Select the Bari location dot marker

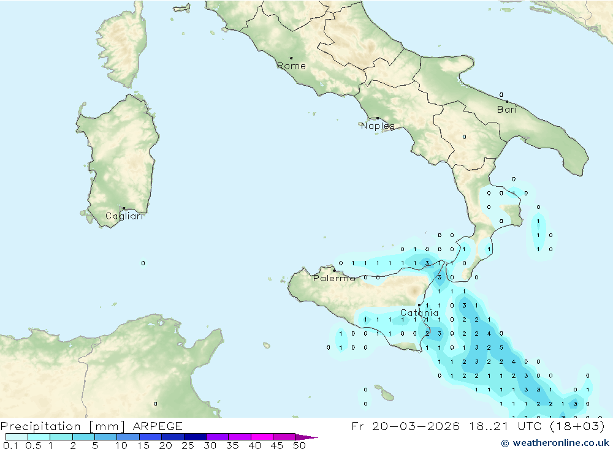coord(508,102)
